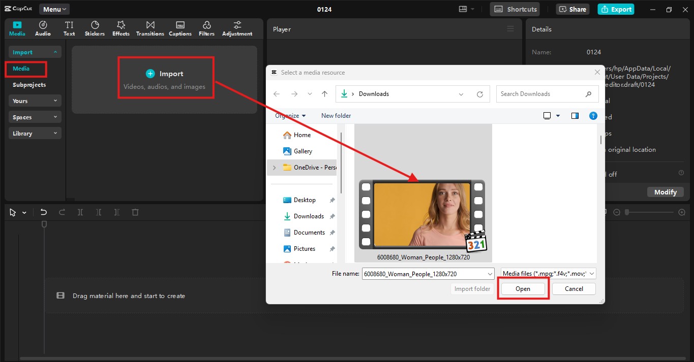694x362 pixels.
Task: Select Documents in navigation pane
Action: [x=309, y=233]
